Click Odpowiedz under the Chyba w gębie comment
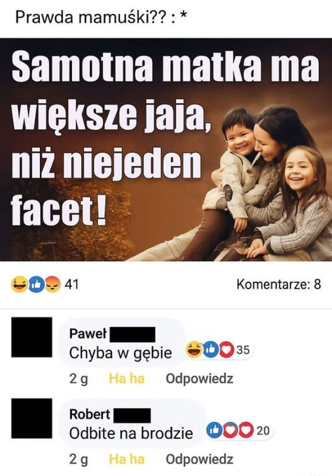 coord(200,379)
